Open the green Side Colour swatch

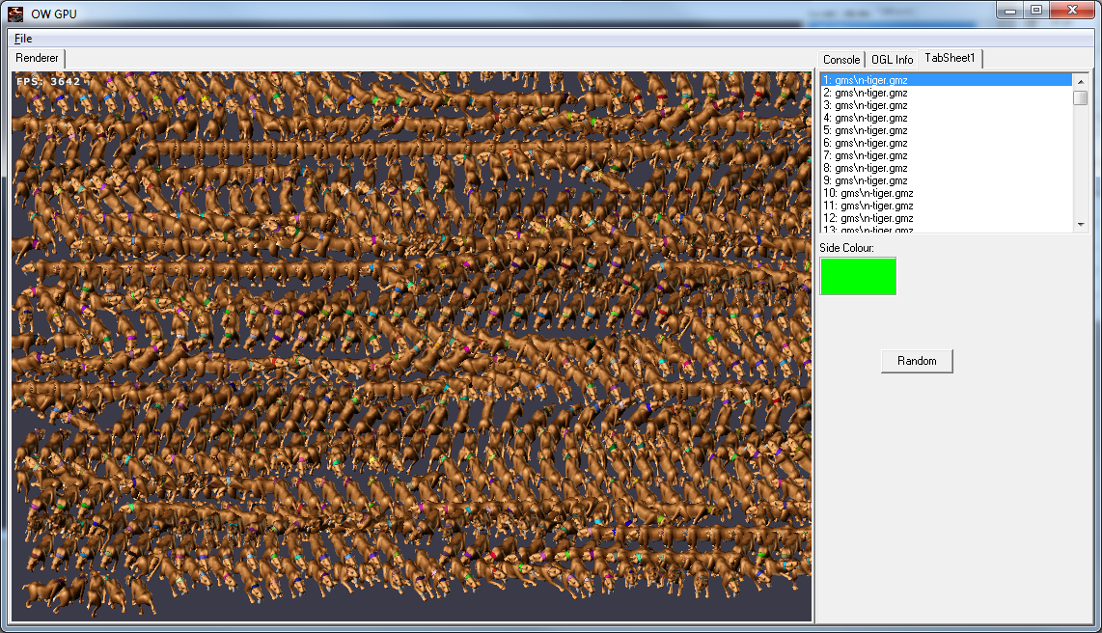(858, 276)
